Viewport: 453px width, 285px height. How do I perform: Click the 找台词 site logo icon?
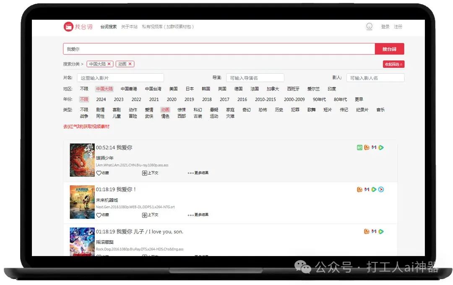point(68,26)
